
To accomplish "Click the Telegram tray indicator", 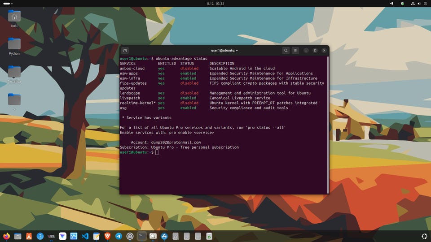I will (391, 3).
